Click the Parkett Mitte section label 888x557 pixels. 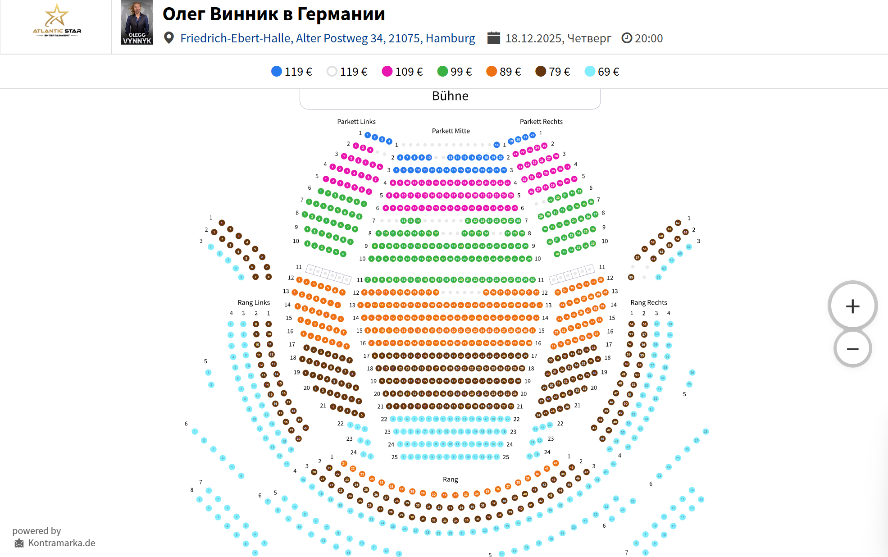tap(451, 131)
